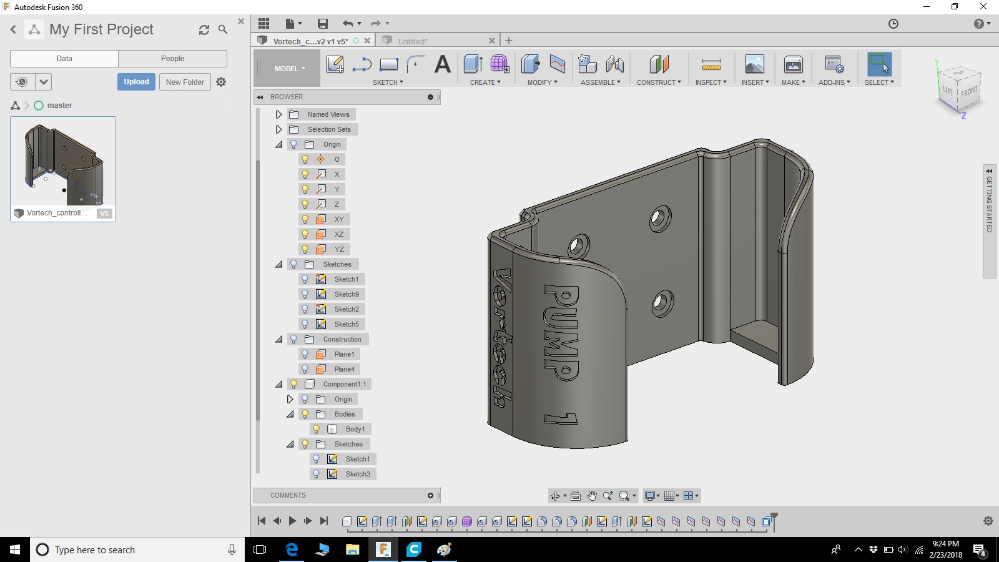Collapse the Component1:1 tree node
The height and width of the screenshot is (562, 999).
coord(278,384)
